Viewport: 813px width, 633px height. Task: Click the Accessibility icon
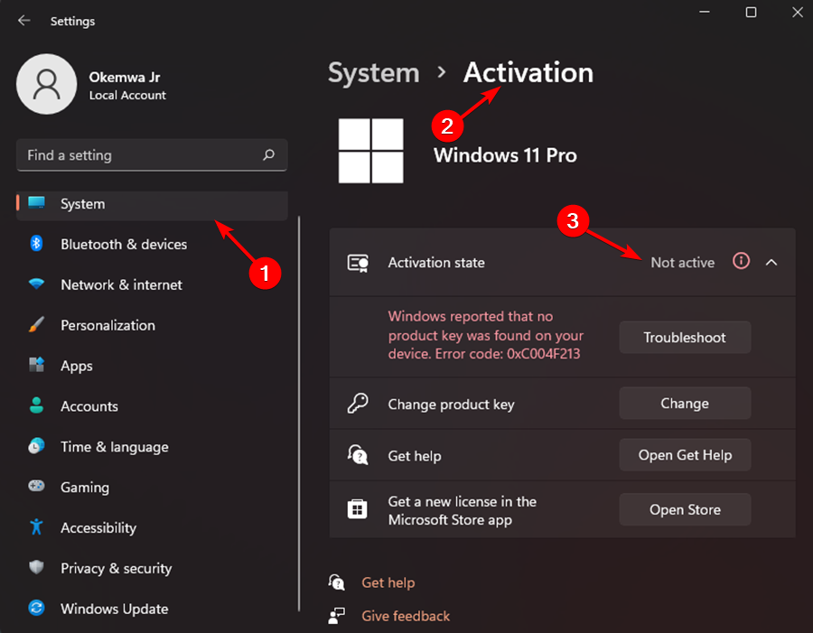tap(36, 527)
